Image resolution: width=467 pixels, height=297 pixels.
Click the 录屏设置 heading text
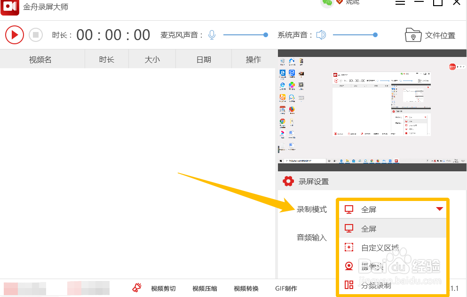pos(314,181)
